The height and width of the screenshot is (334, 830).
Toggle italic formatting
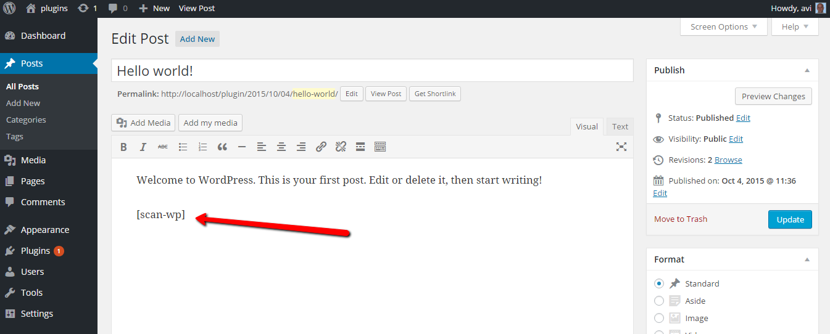[143, 147]
